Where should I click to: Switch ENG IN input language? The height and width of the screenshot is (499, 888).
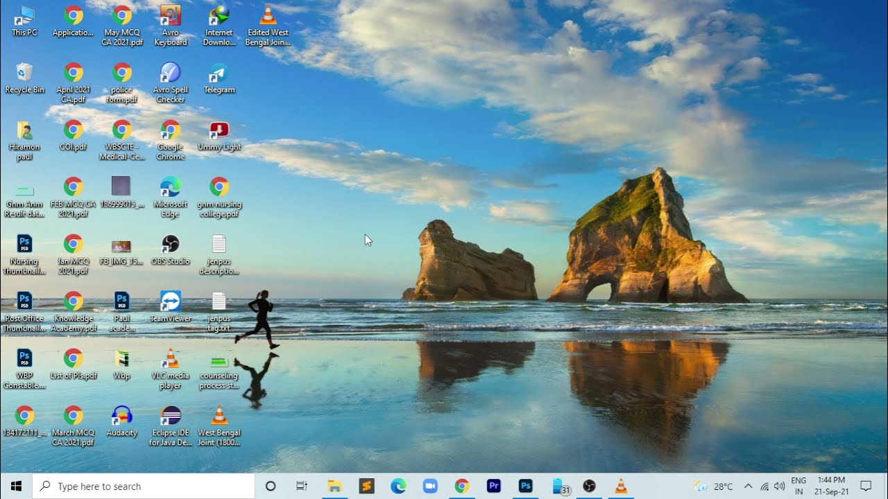799,486
